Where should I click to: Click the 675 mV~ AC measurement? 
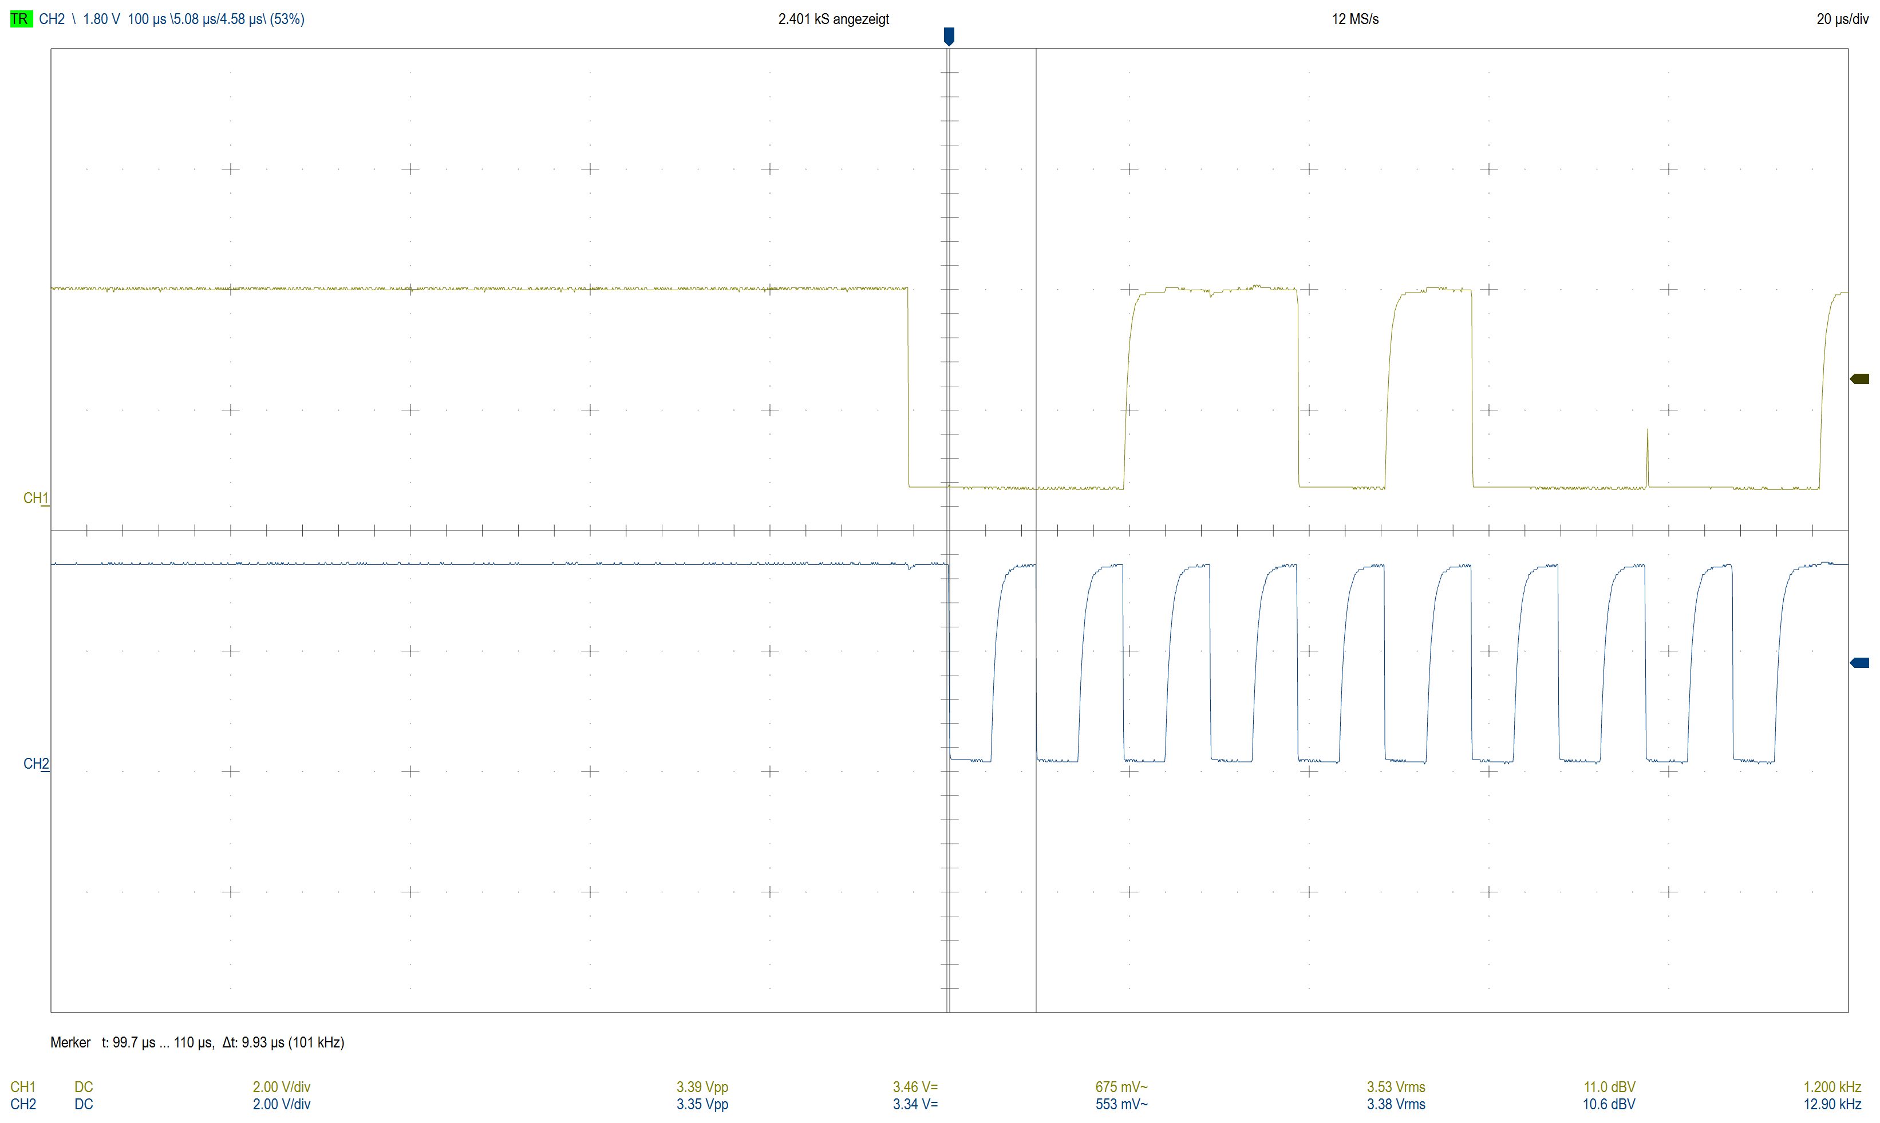[1121, 1087]
